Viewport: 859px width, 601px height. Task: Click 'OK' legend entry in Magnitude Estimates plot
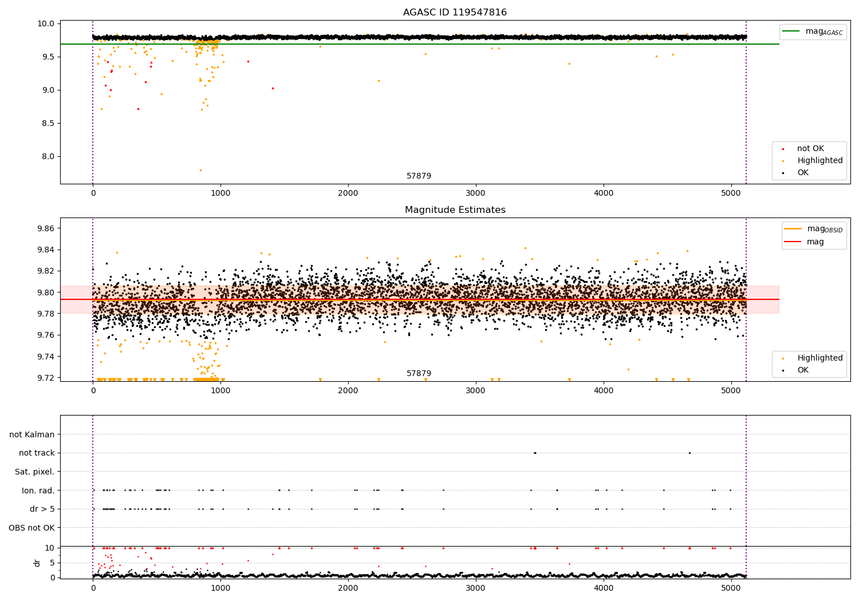click(803, 370)
